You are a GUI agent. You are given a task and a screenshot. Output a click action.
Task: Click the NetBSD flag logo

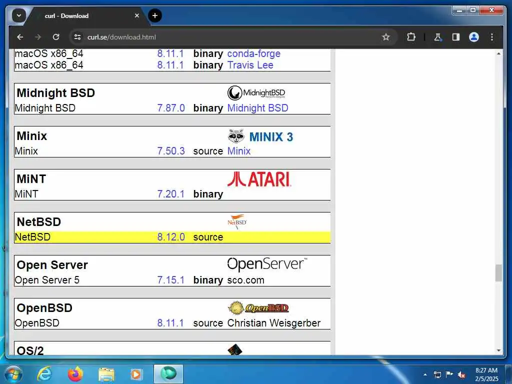(x=237, y=221)
